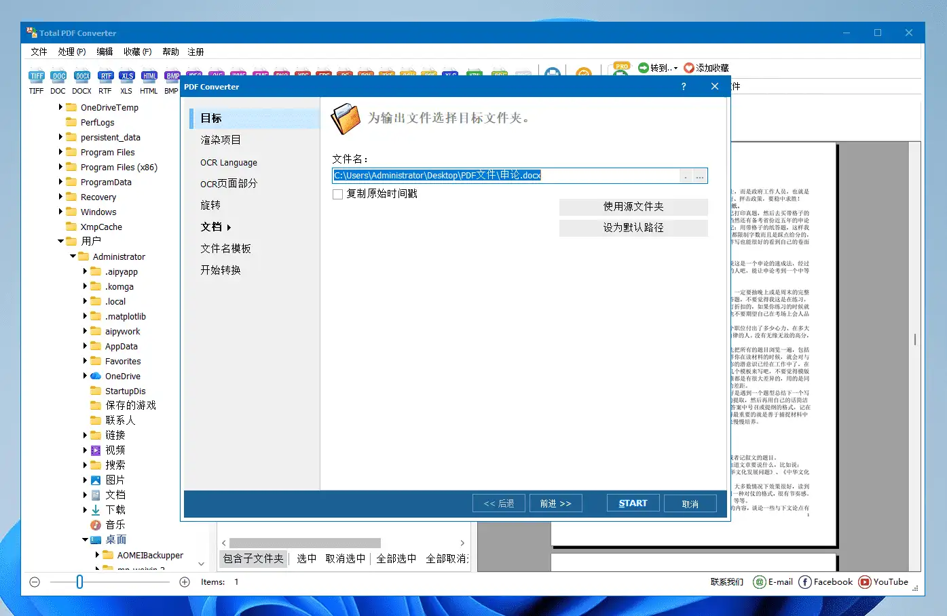Click the 视频 folder icon in tree
The height and width of the screenshot is (616, 947).
(x=96, y=450)
